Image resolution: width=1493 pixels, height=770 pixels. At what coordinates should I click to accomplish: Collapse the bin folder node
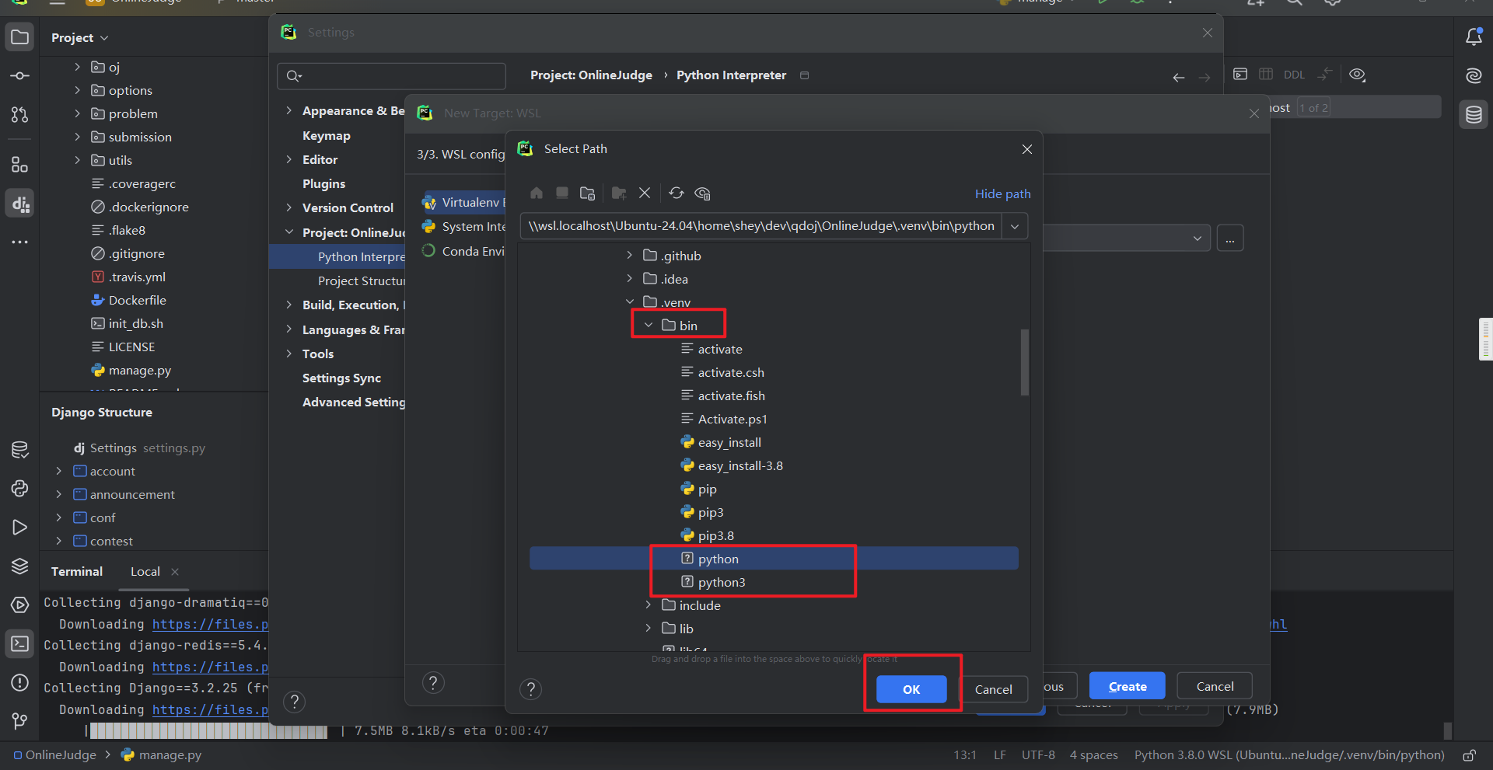[649, 325]
